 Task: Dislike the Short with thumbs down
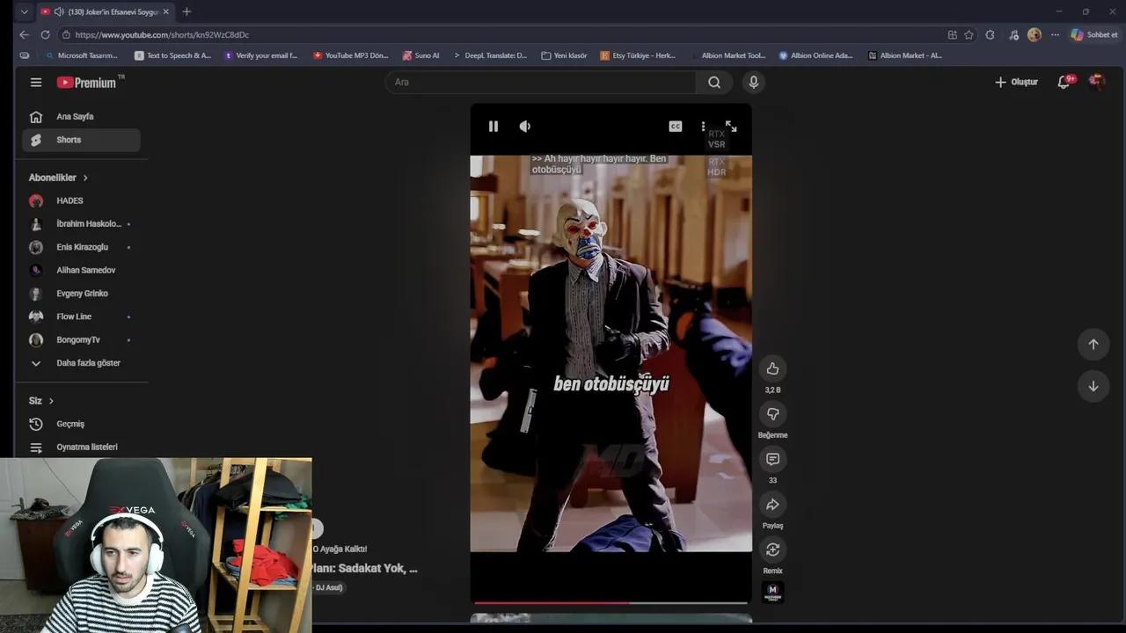772,414
